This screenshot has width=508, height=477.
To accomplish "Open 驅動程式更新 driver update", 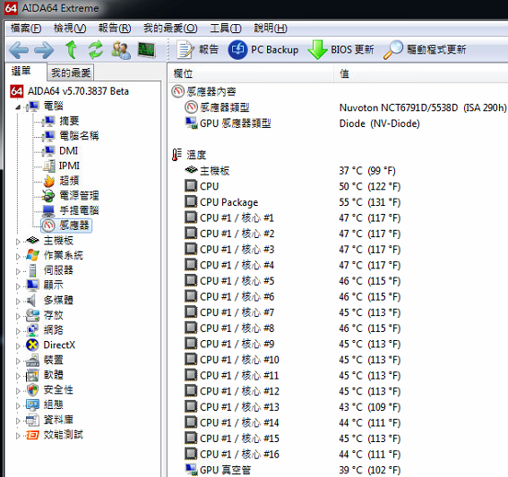I will click(x=425, y=50).
